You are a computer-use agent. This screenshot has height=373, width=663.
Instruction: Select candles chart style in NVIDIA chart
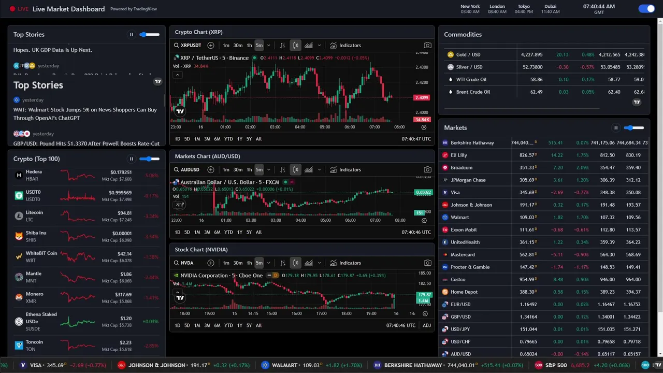pyautogui.click(x=295, y=263)
